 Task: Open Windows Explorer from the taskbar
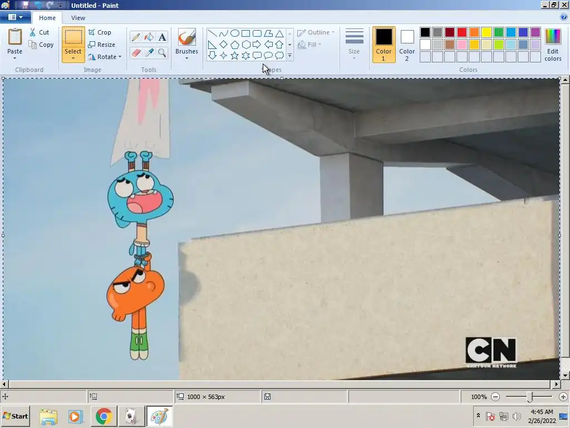point(48,416)
